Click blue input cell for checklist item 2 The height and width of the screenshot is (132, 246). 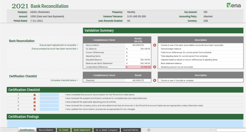click(x=49, y=98)
